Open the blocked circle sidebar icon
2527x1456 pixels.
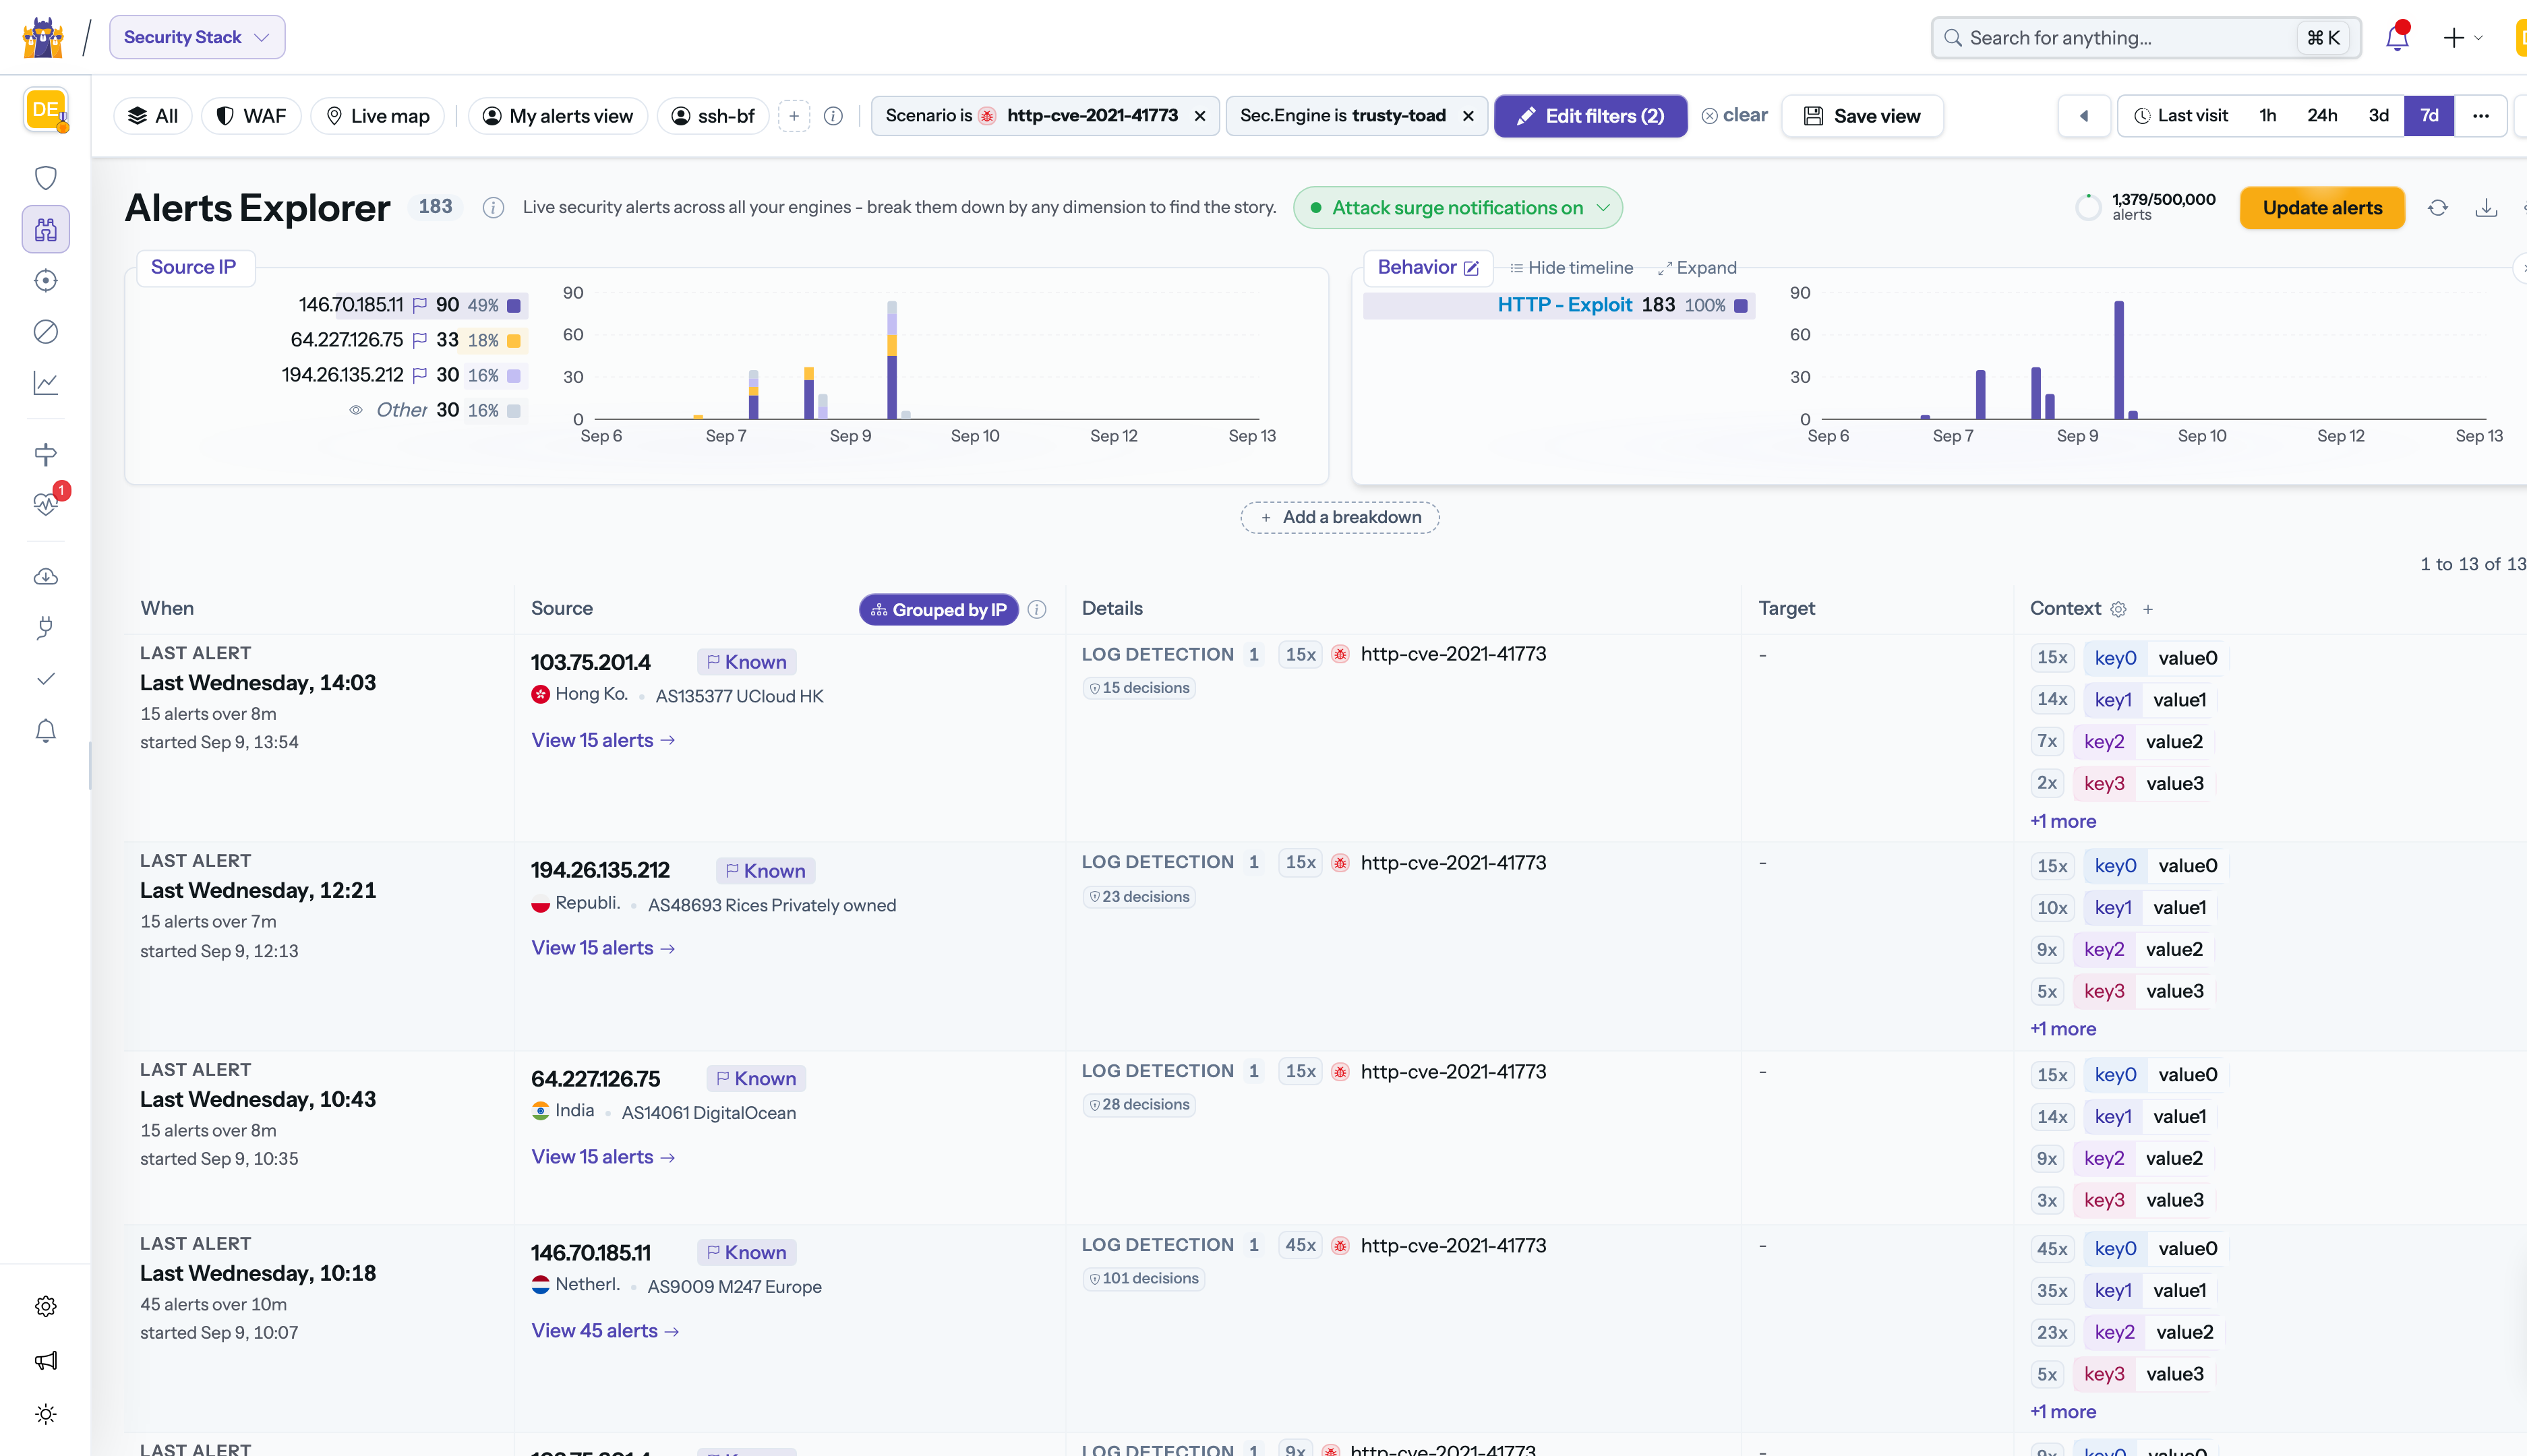coord(46,332)
